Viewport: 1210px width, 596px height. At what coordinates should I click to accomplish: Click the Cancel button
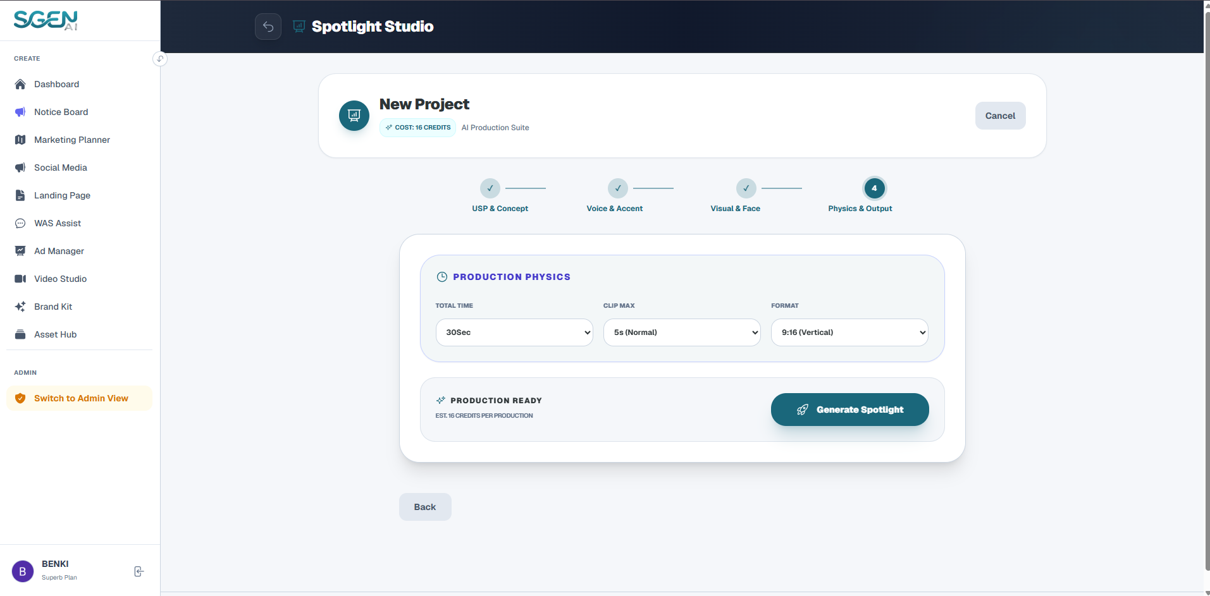point(1000,116)
